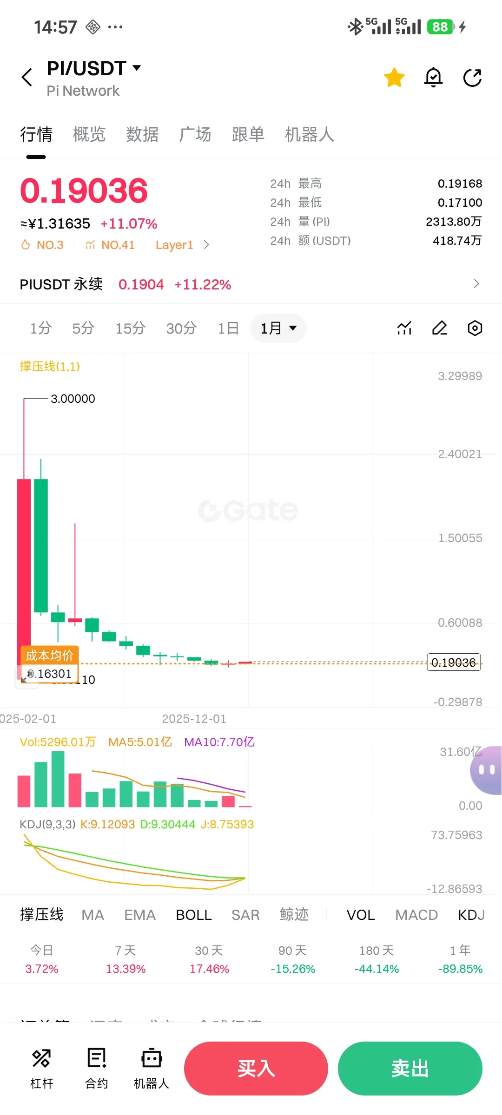Open the 1月 timeframe dropdown
Screen dimensions: 502x1115
click(x=278, y=328)
